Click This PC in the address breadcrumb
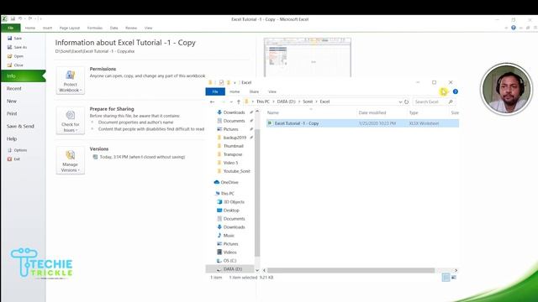This screenshot has width=538, height=302. coord(263,102)
